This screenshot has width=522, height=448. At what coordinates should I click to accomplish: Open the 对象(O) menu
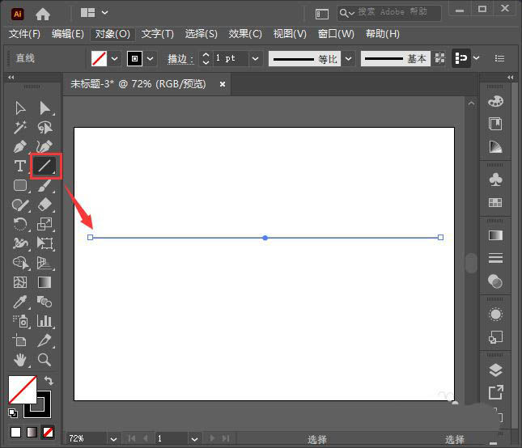coord(112,34)
